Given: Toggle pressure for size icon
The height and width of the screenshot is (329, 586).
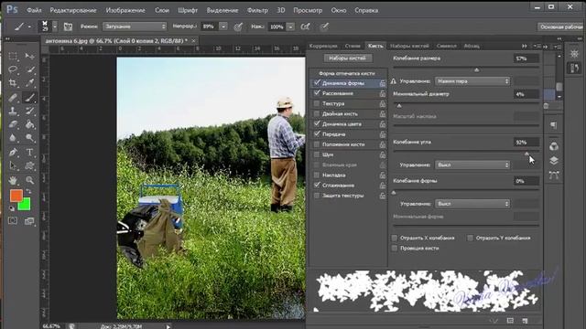Looking at the screenshot, I should pyautogui.click(x=324, y=27).
